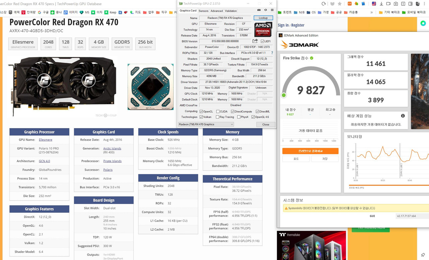Open the Google bookmark in the bookmarks bar
Screen dimensions: 429x260
[43, 12]
